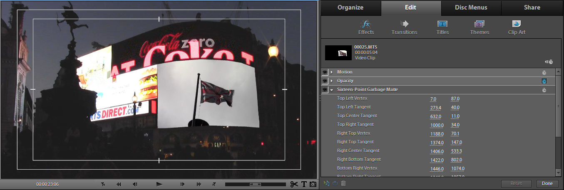Viewport: 564px width, 190px height.
Task: Edit Bottom Right Vertex X value 1446.0
Action: point(437,169)
